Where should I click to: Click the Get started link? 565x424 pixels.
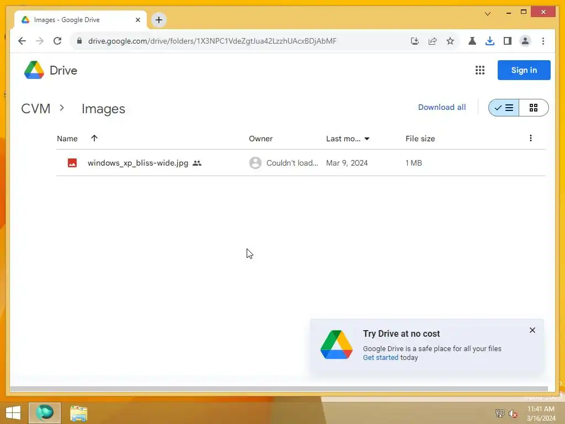(x=381, y=358)
